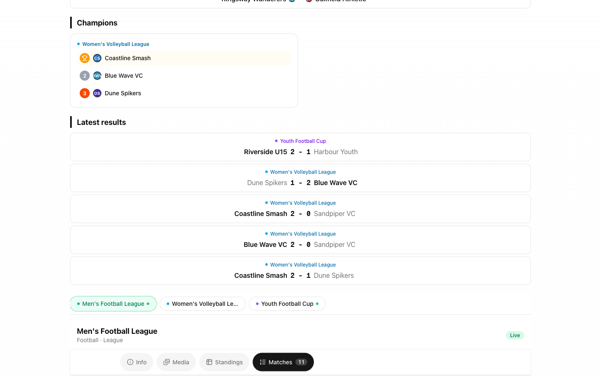This screenshot has height=376, width=601.
Task: Click the Live status badge
Action: point(515,335)
